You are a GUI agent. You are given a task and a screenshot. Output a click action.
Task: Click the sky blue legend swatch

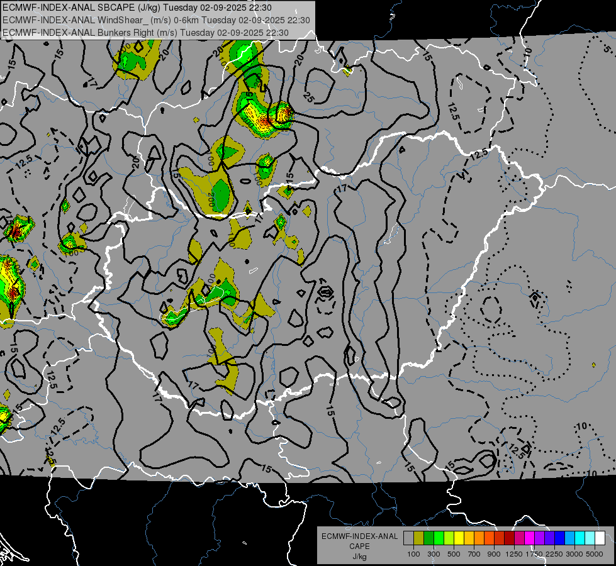click(569, 538)
